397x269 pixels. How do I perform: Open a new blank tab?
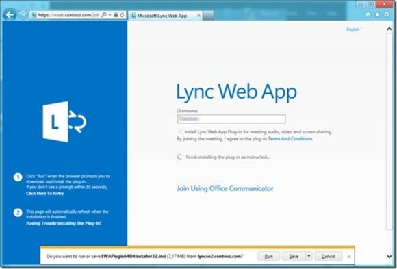pyautogui.click(x=208, y=16)
